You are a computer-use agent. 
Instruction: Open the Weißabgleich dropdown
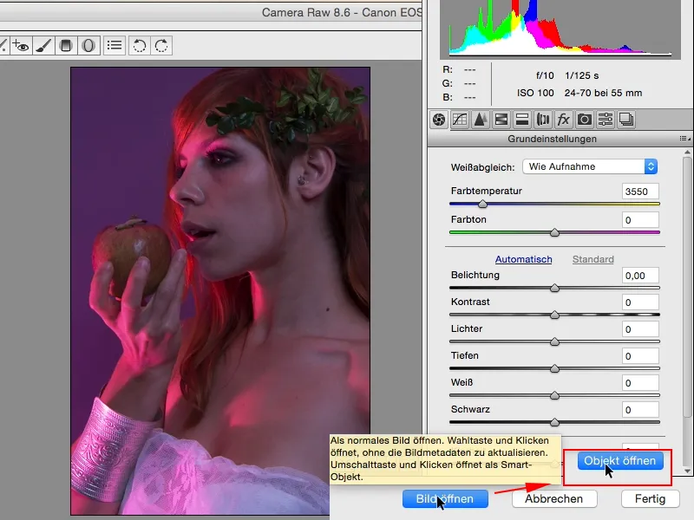590,166
